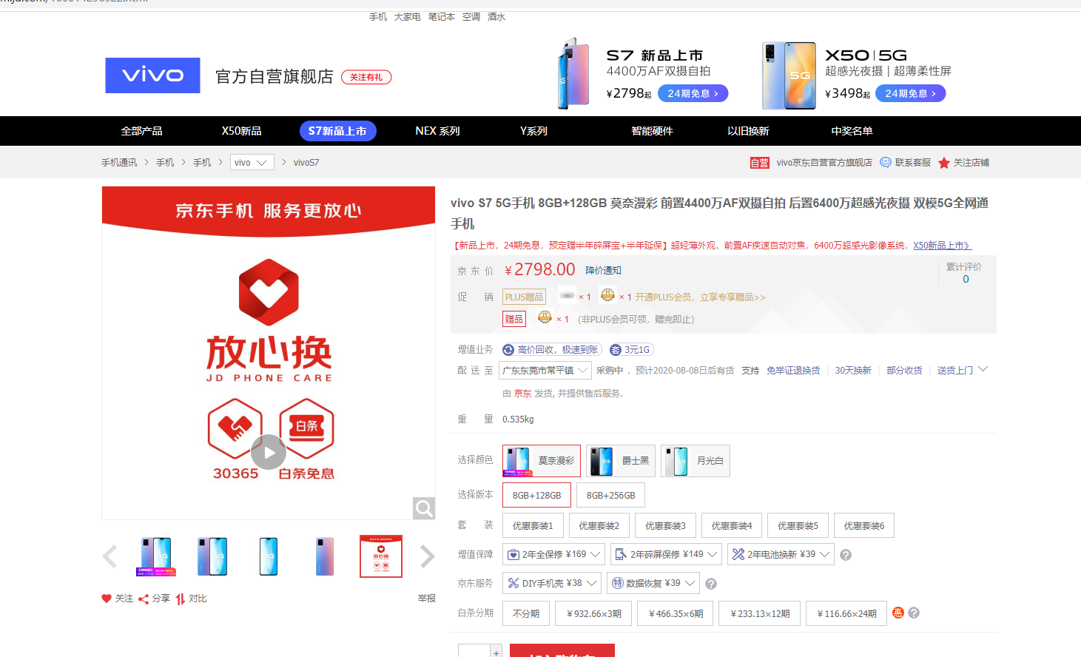Click the help question mark beside 数据恢复

tap(711, 584)
